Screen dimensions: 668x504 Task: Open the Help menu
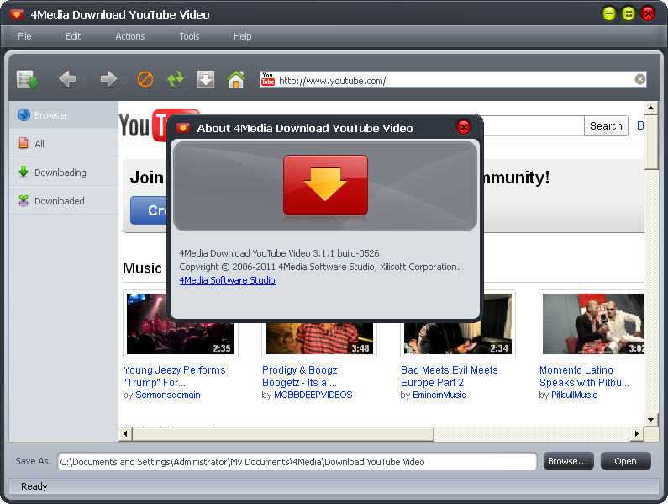click(x=242, y=36)
